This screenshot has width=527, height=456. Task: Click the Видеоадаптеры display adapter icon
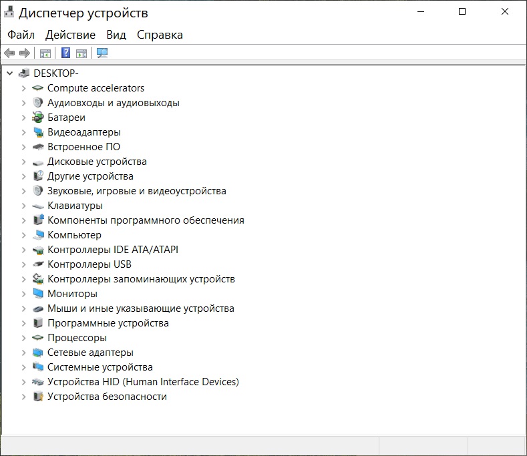(38, 132)
